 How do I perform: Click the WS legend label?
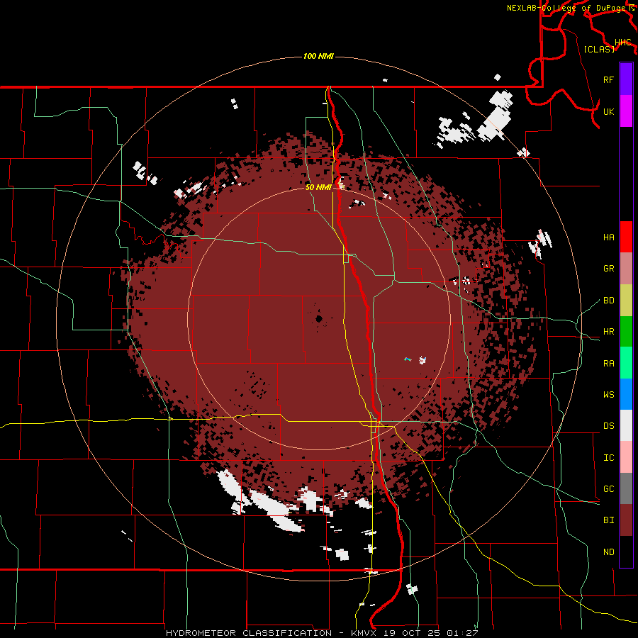pos(608,395)
